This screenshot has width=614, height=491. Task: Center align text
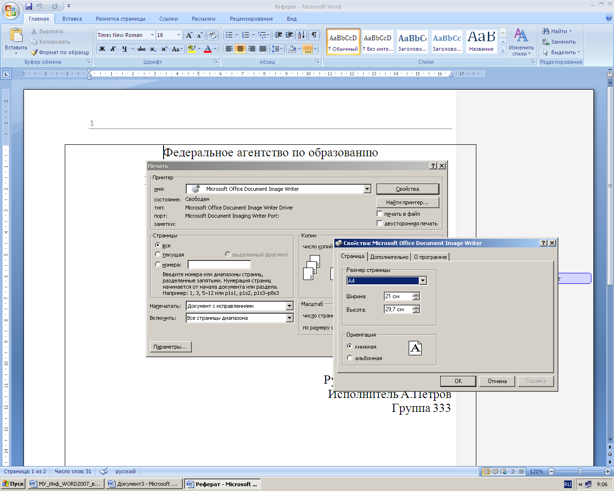click(x=240, y=49)
